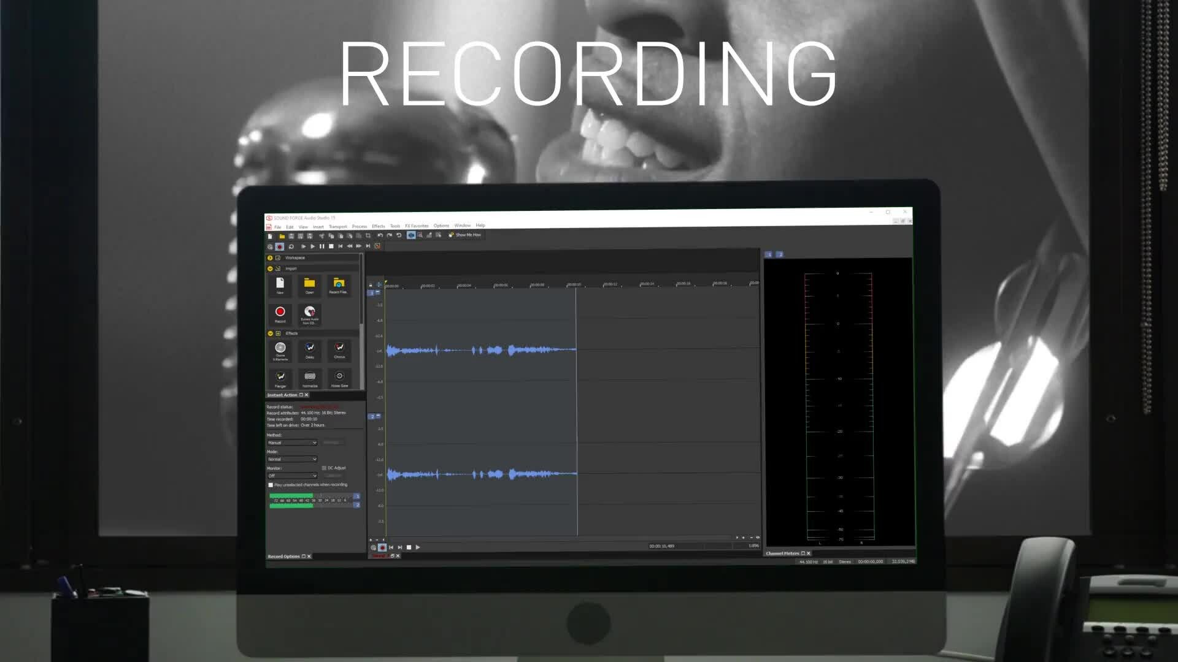
Task: Open Recent Files folder icon
Action: click(x=339, y=283)
